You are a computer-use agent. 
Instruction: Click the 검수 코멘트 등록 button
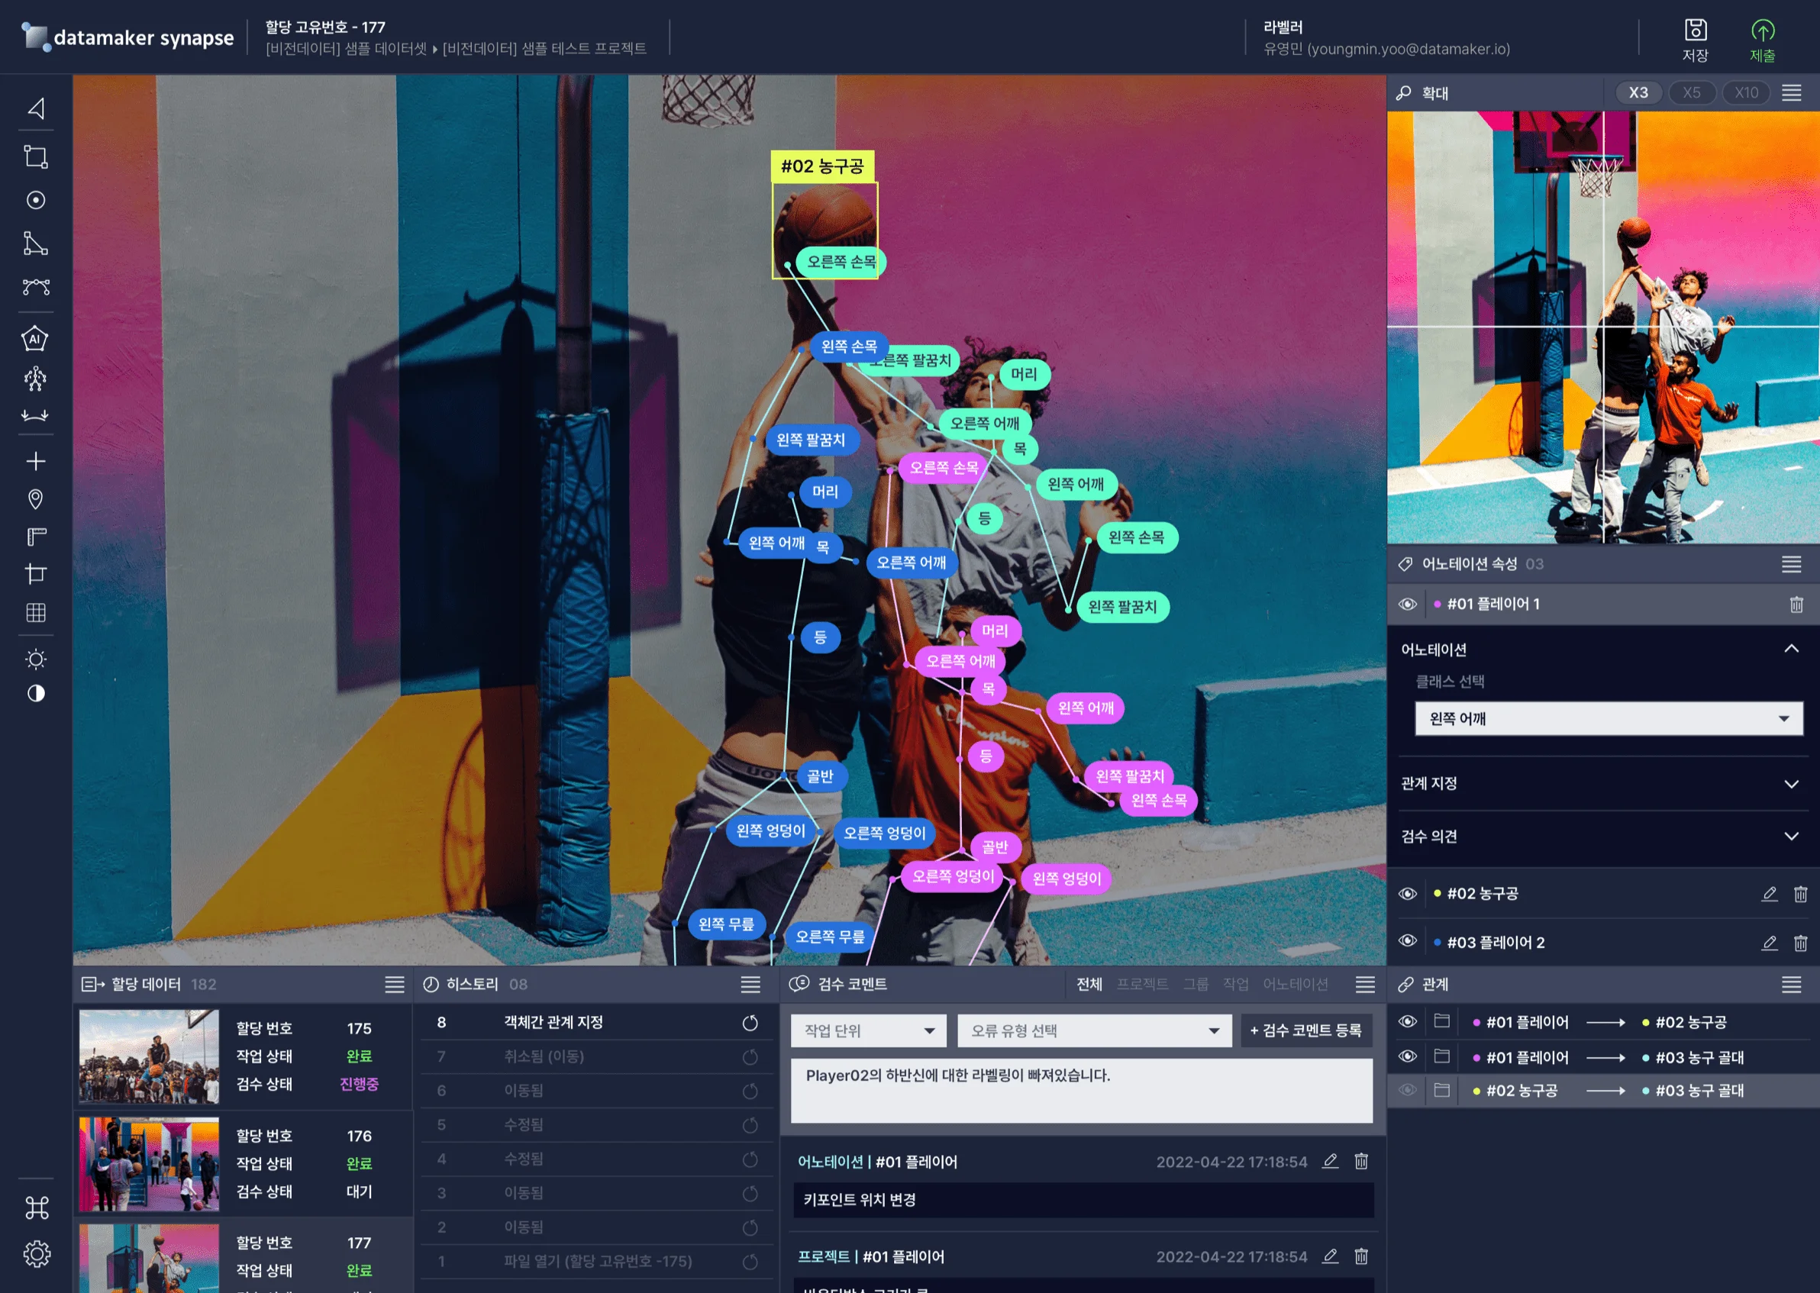click(1305, 1031)
